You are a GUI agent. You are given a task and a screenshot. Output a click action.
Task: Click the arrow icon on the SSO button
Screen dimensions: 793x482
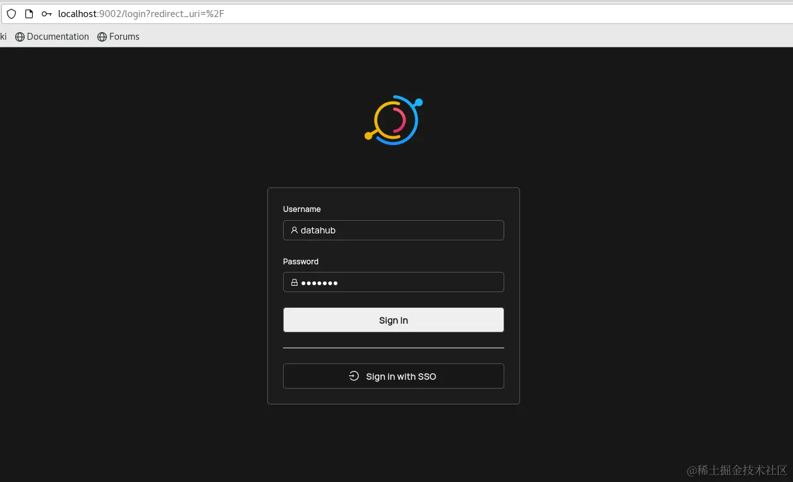click(353, 375)
